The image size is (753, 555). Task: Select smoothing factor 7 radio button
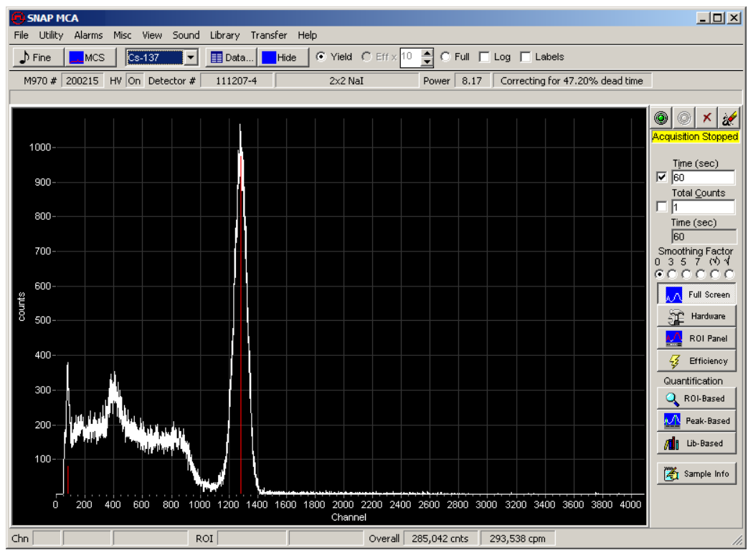[701, 274]
